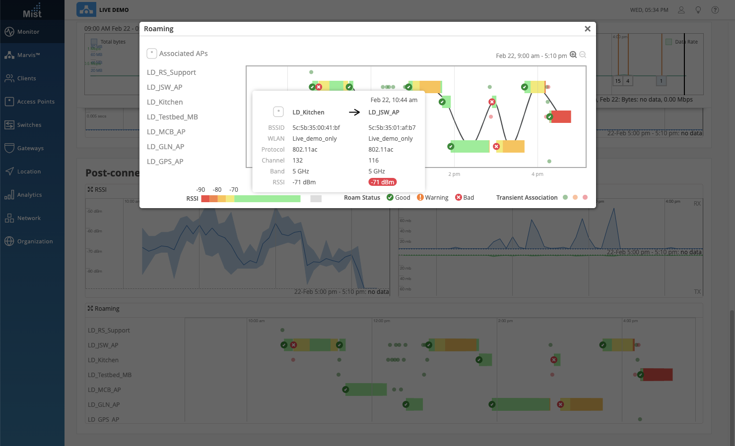Click the red end of the RSSI legend scale

coord(205,199)
